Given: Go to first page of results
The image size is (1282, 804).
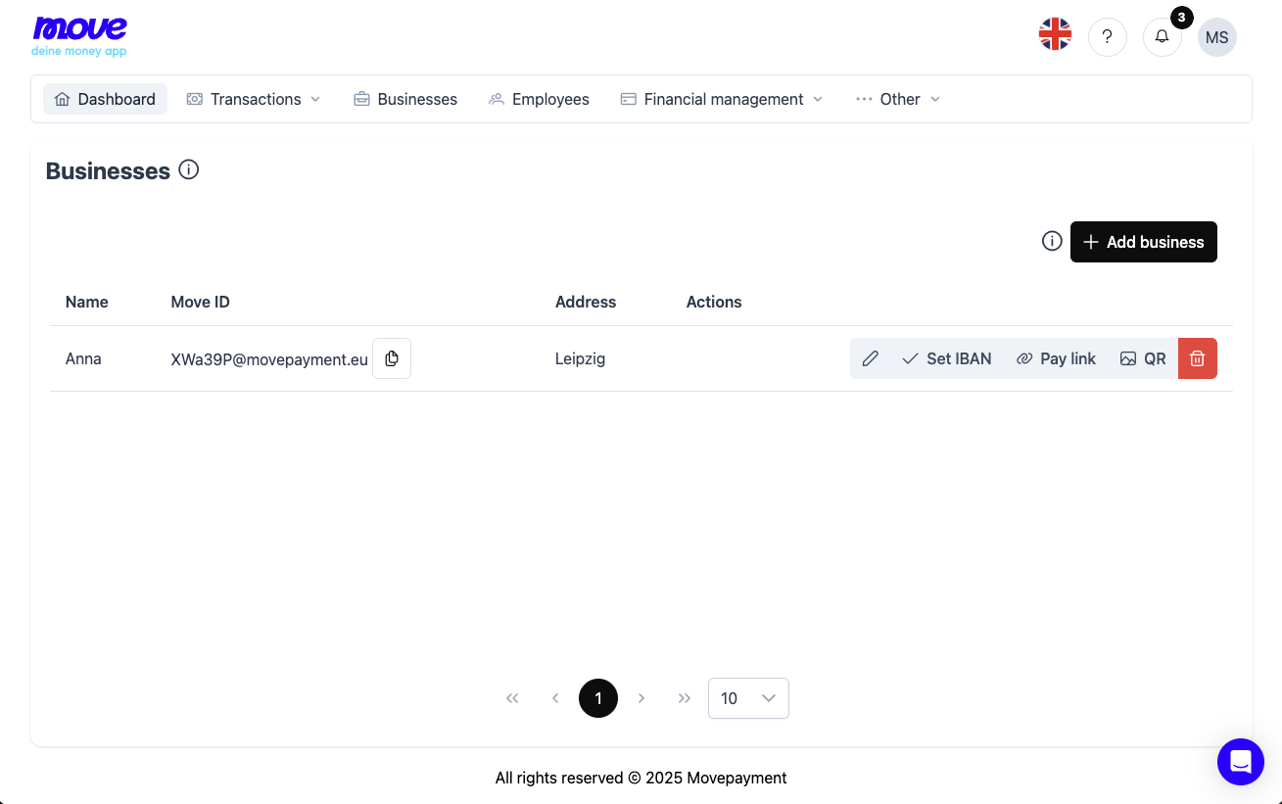Looking at the screenshot, I should (x=512, y=698).
